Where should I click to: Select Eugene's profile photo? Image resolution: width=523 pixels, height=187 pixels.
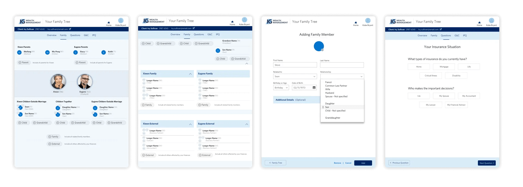[x=85, y=82]
